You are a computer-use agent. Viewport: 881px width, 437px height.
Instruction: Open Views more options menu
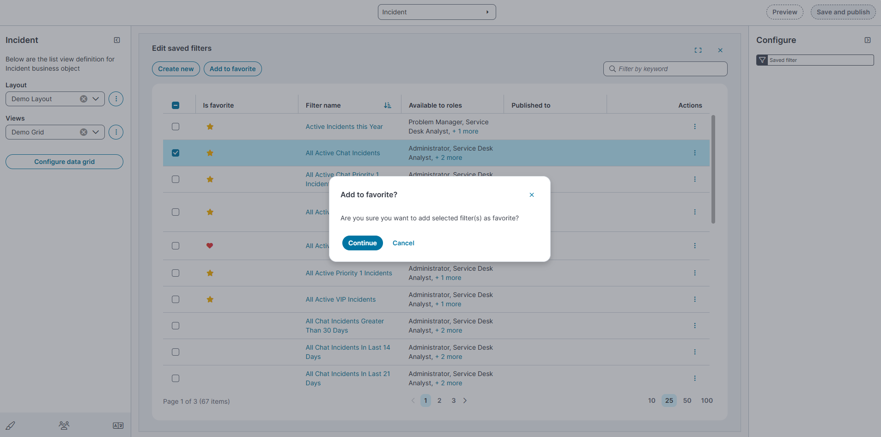pyautogui.click(x=116, y=132)
